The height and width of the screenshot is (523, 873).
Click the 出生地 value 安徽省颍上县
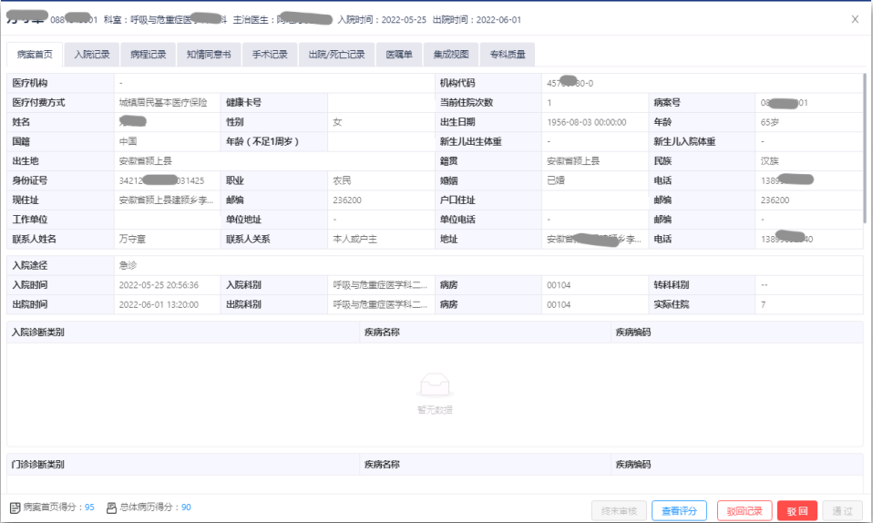[145, 161]
